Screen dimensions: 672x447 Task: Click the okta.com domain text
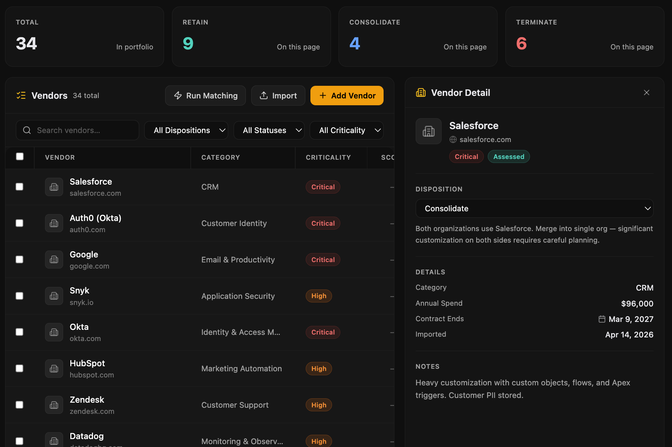point(85,338)
